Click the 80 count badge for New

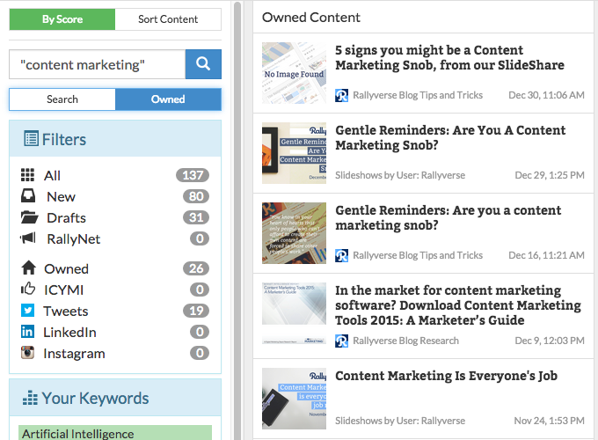196,196
